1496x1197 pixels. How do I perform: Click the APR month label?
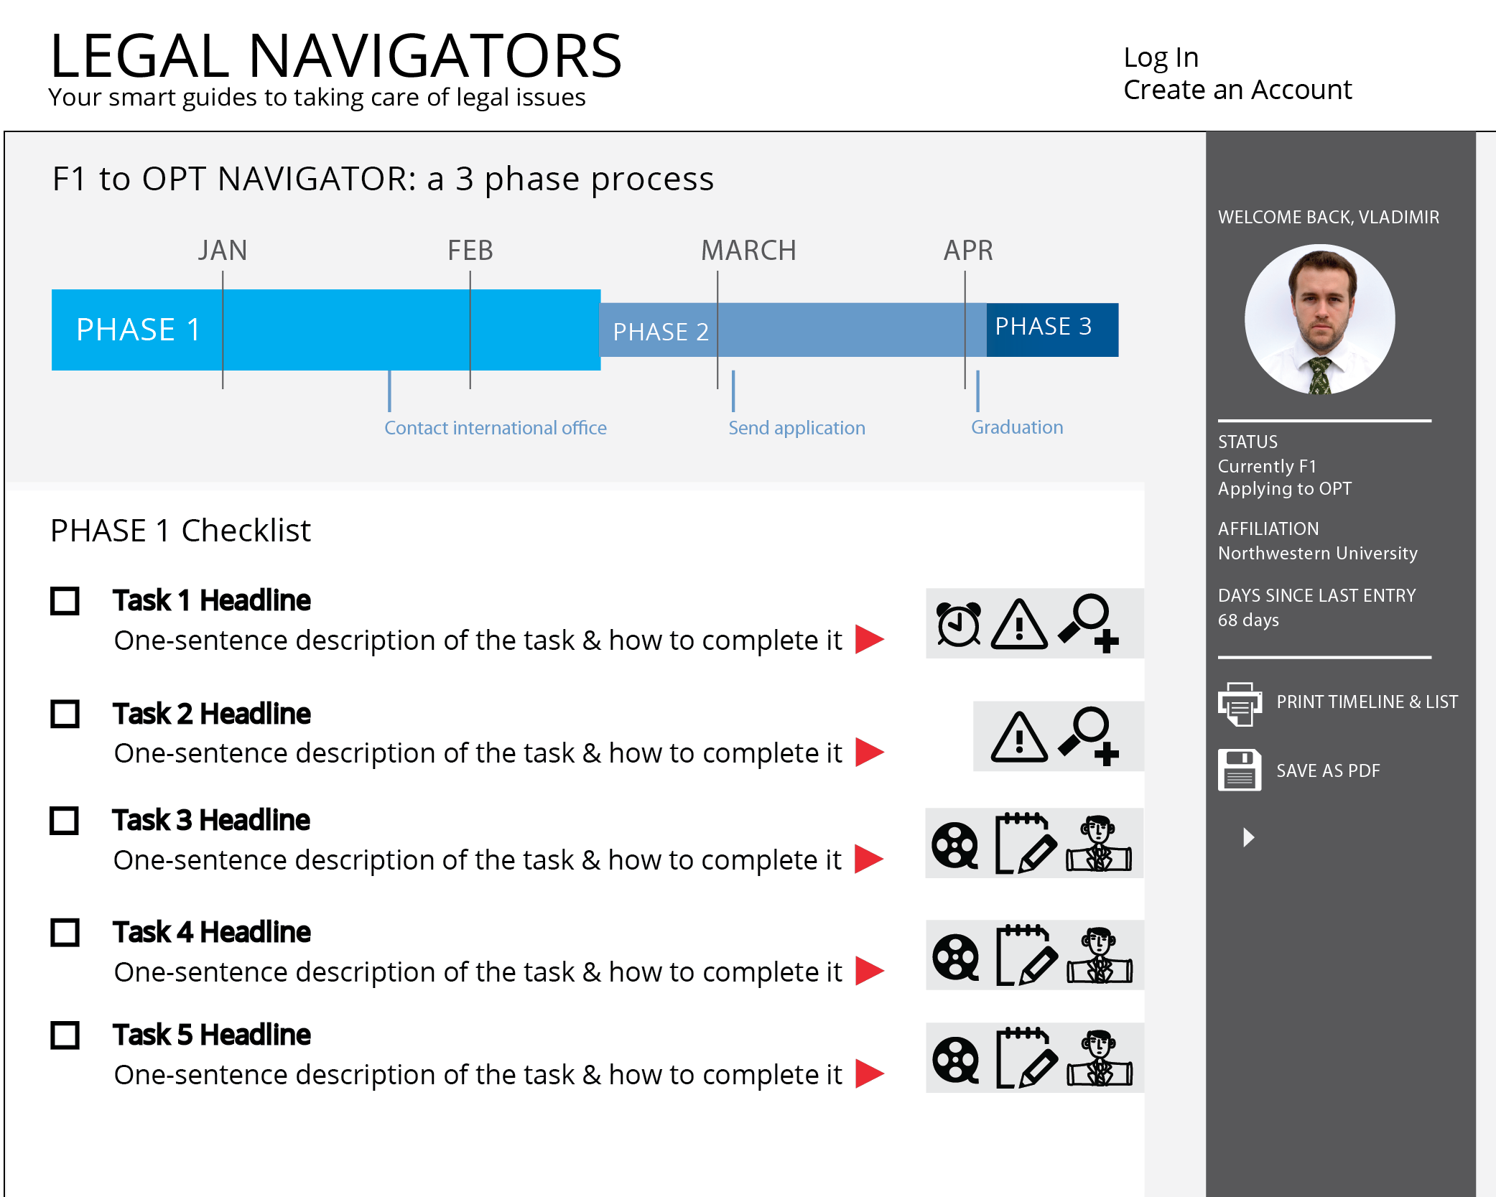(968, 251)
